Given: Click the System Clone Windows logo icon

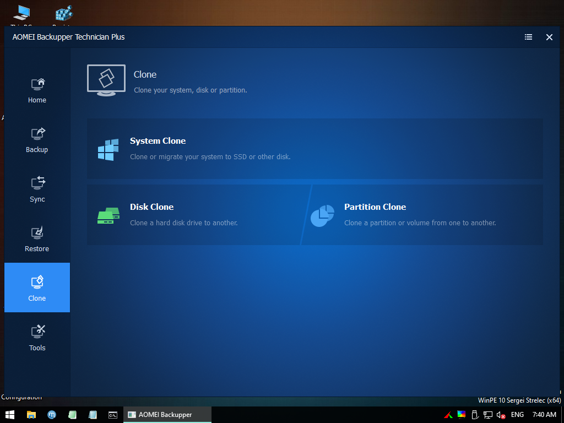Looking at the screenshot, I should click(108, 149).
